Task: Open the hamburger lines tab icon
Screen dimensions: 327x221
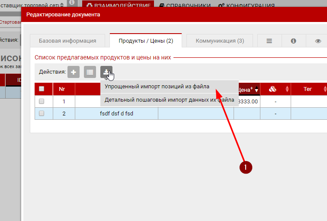Action: [269, 41]
